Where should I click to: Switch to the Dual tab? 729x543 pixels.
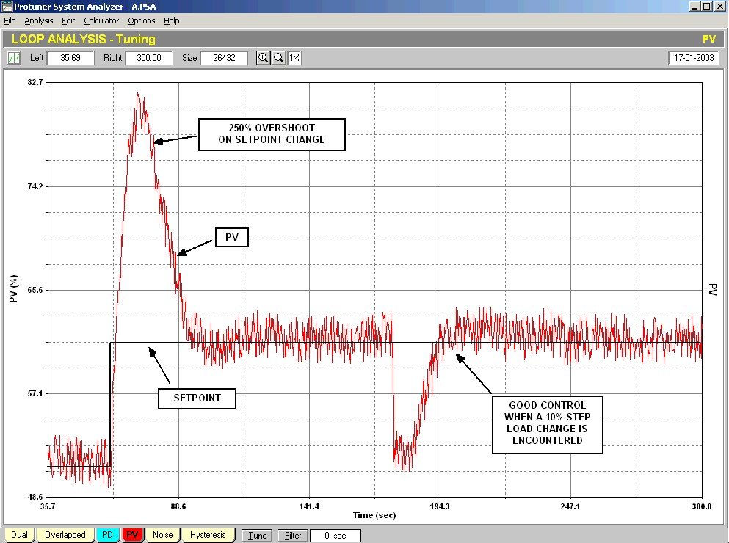pos(19,535)
